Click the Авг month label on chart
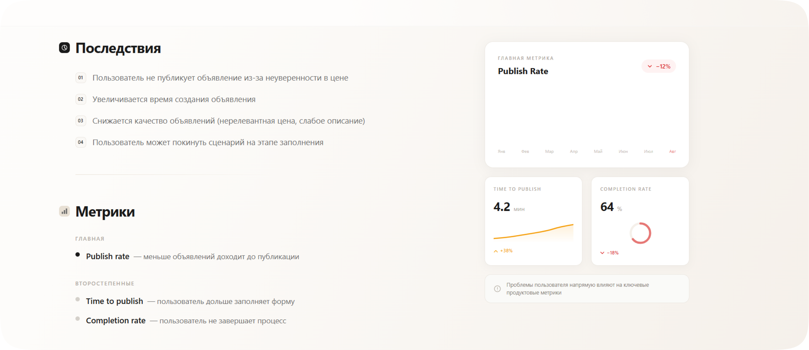 tap(672, 151)
